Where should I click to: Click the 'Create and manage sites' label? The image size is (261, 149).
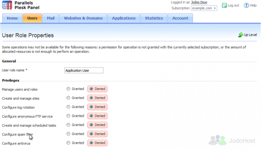(21, 98)
